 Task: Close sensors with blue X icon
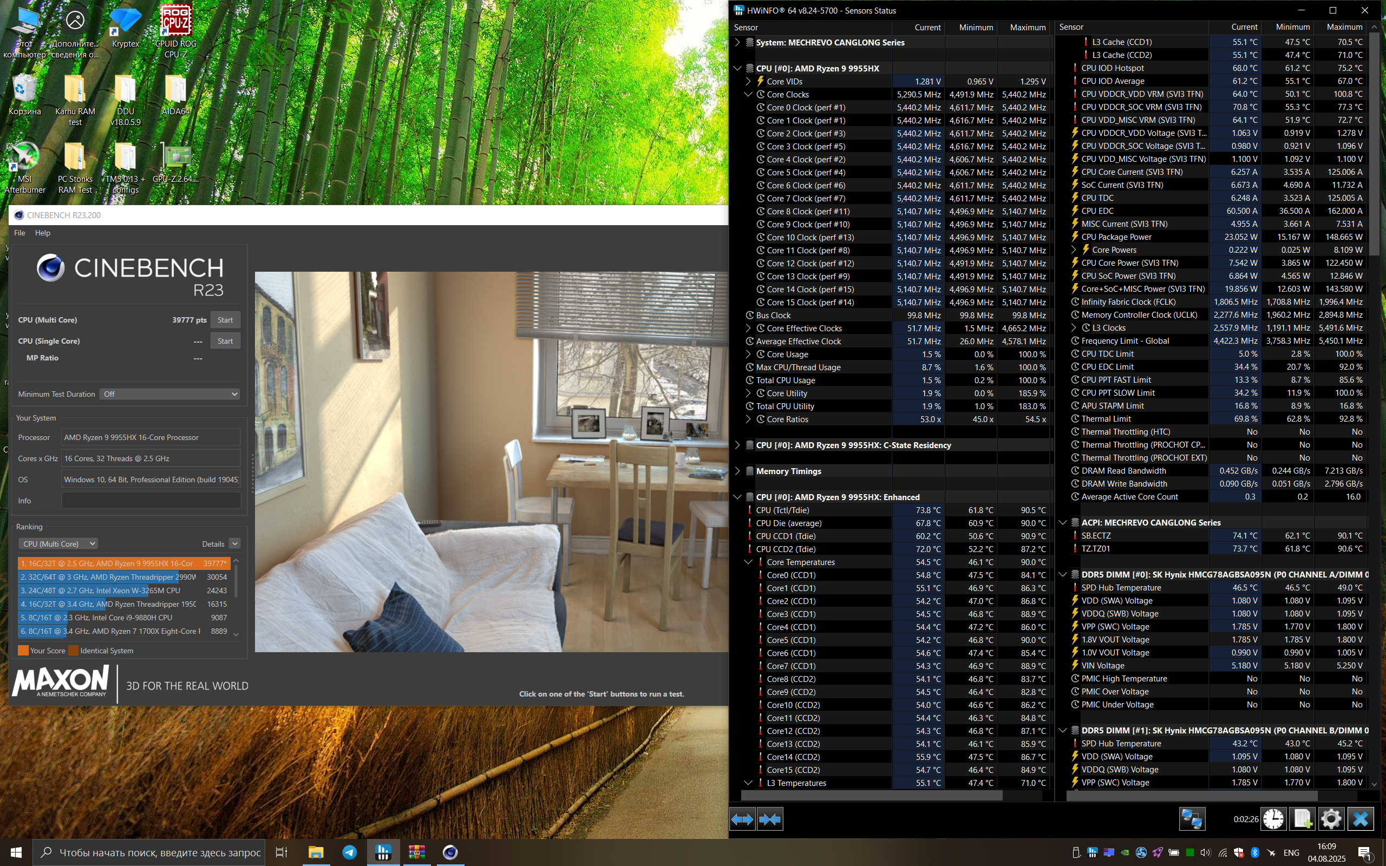coord(1360,819)
